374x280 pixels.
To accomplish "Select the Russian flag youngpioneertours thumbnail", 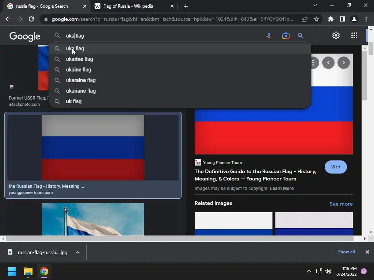I will tap(93, 148).
